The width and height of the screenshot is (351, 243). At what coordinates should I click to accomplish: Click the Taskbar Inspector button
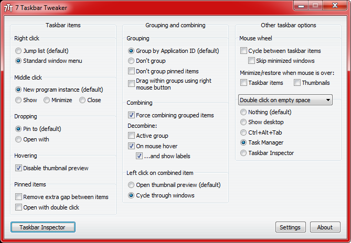42,227
